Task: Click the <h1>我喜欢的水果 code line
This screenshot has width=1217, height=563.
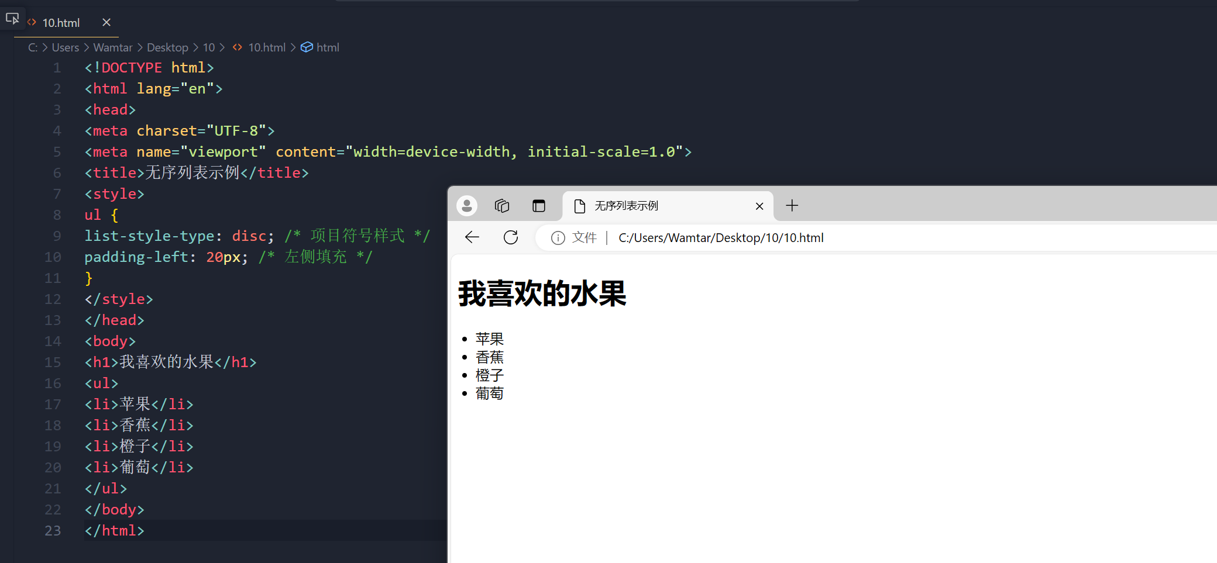Action: point(170,362)
